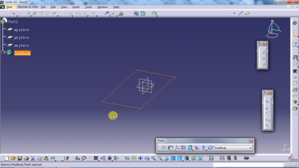
Task: Open the View menu
Action: (64, 7)
